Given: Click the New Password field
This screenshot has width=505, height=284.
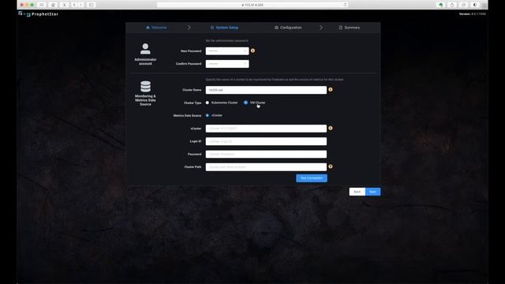Looking at the screenshot, I should coord(227,50).
